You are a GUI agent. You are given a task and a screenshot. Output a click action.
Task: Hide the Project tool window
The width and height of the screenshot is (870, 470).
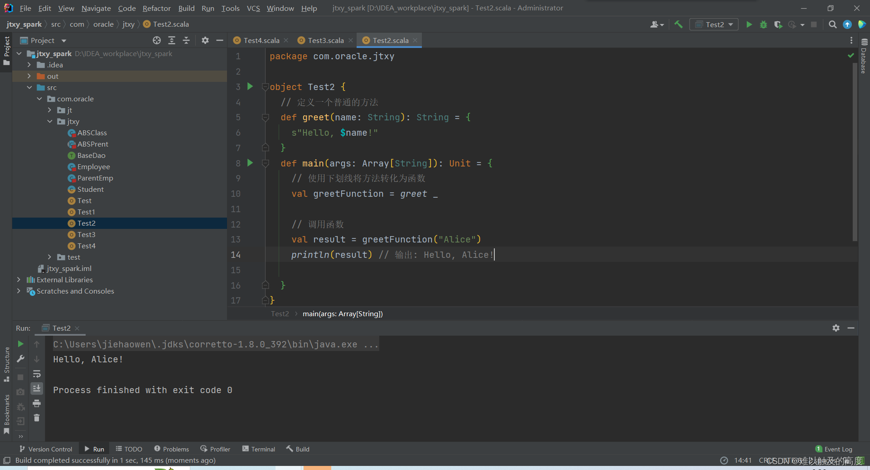tap(220, 40)
